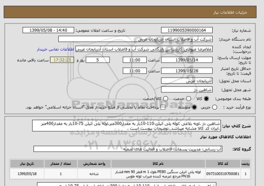
Task: Click the نام کالا column header
Action: pyautogui.click(x=158, y=164)
